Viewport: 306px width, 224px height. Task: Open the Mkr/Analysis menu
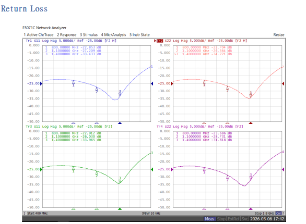[x=113, y=34]
